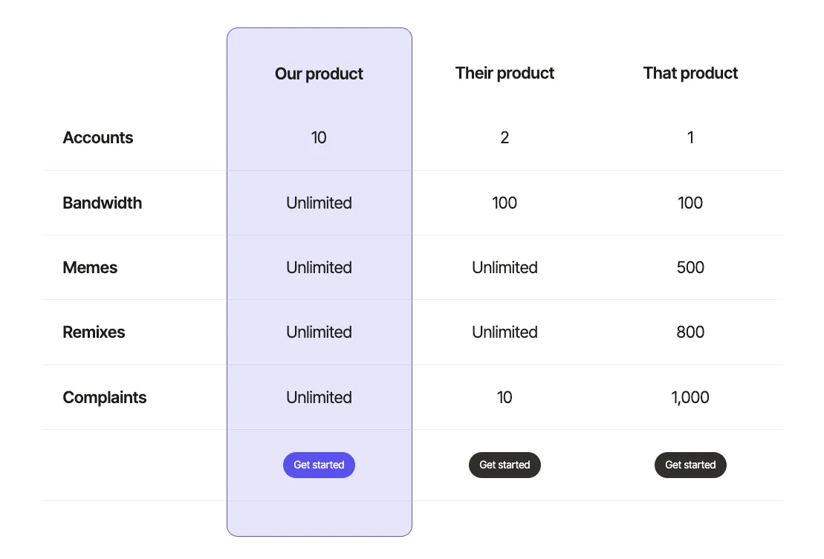Click the '2' accounts value under Their product

[505, 137]
